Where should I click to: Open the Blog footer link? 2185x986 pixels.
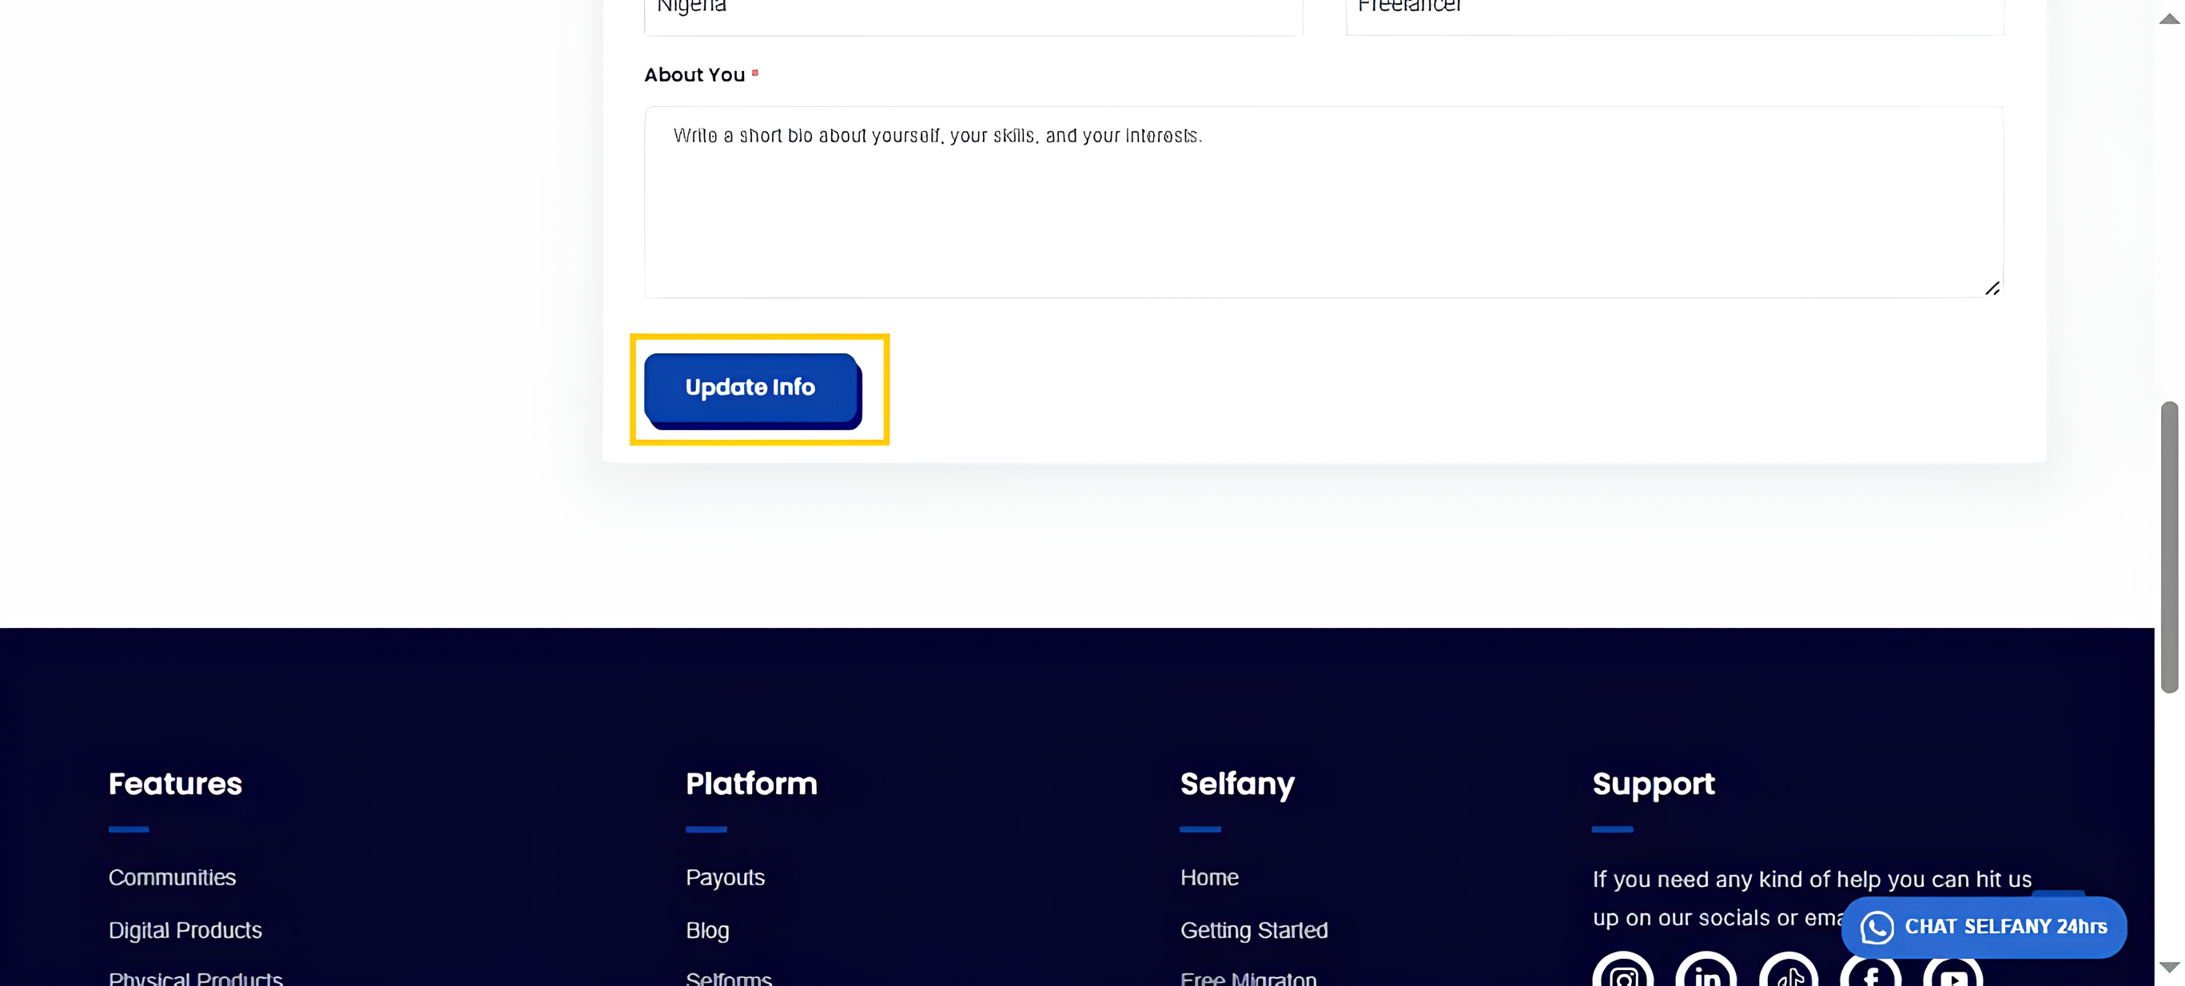[x=707, y=930]
